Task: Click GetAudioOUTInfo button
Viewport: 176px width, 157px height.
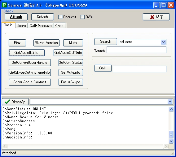Action: [68, 53]
